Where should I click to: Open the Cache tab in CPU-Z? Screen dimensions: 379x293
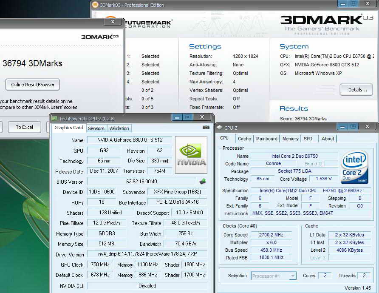click(244, 139)
